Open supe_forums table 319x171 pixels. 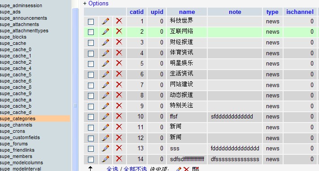pyautogui.click(x=13, y=144)
